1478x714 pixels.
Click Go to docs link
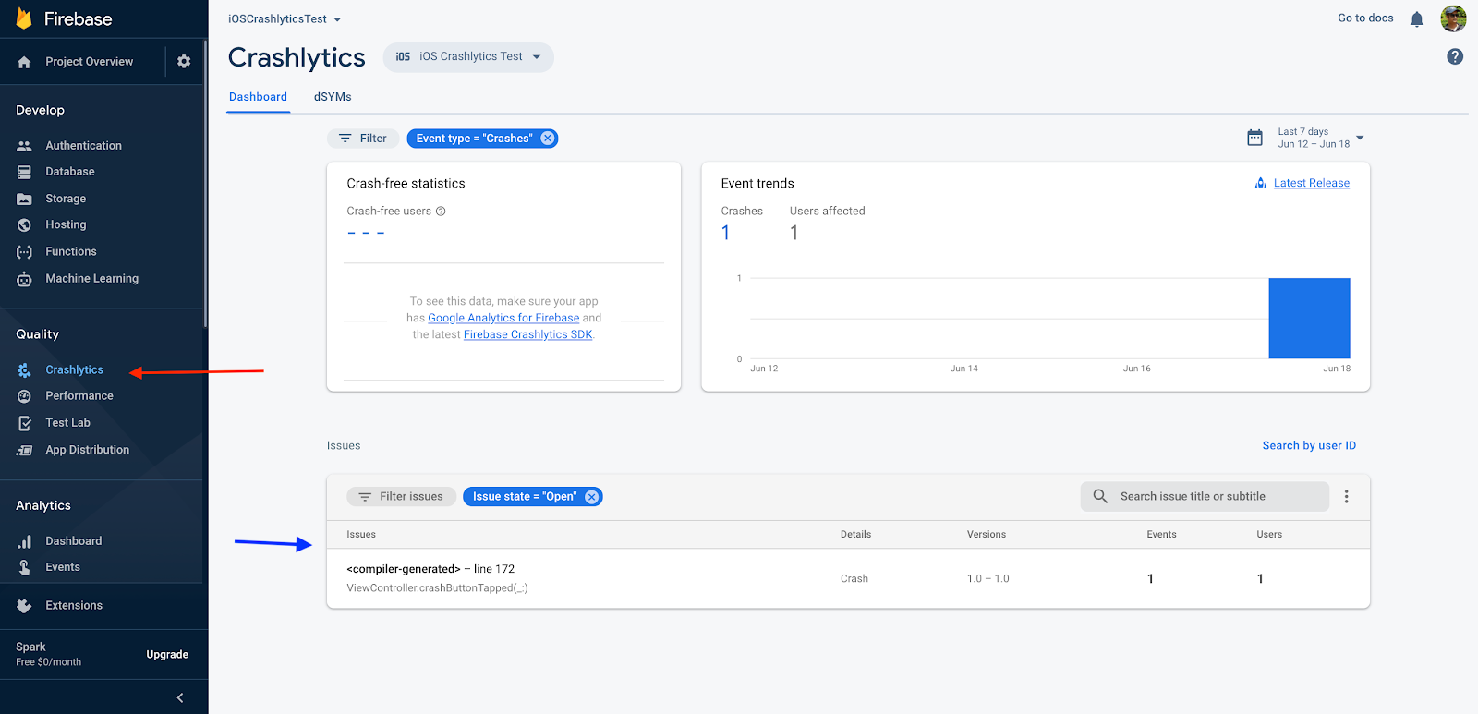(x=1365, y=18)
